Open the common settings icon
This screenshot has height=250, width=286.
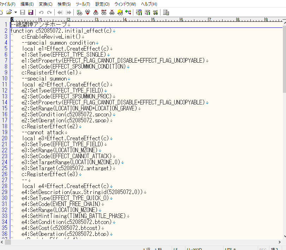point(155,12)
